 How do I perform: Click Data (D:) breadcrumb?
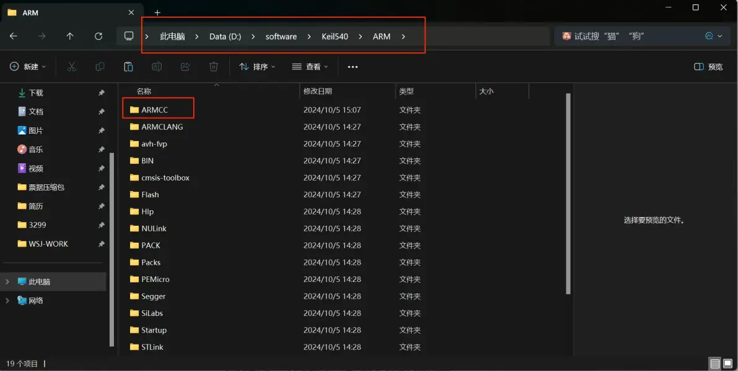click(x=225, y=36)
